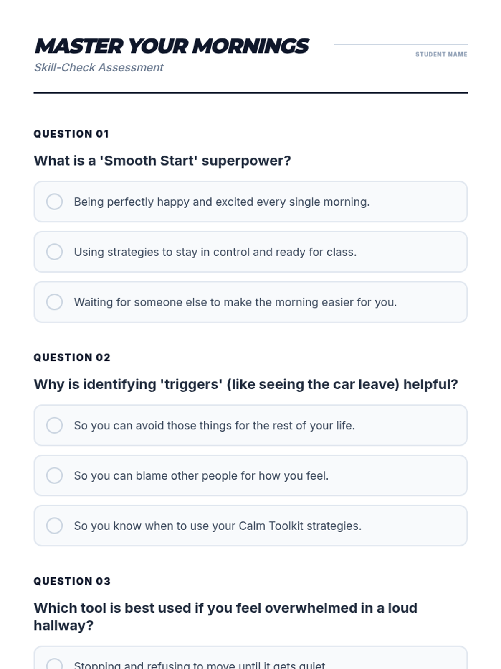Click answer text 'Using strategies to stay in control'
Image resolution: width=501 pixels, height=669 pixels.
coord(215,252)
